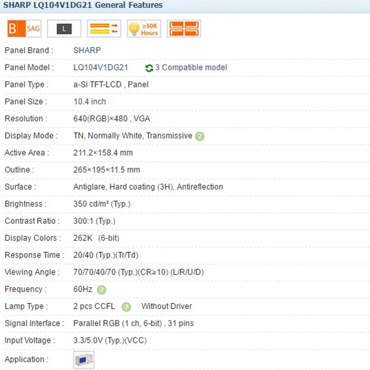This screenshot has width=370, height=370.
Task: Open the Display Mode help question mark
Action: 199,136
